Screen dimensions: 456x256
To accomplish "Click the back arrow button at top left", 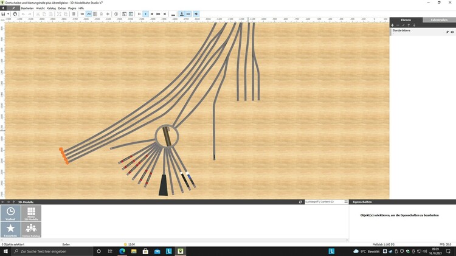I will click(x=3, y=8).
